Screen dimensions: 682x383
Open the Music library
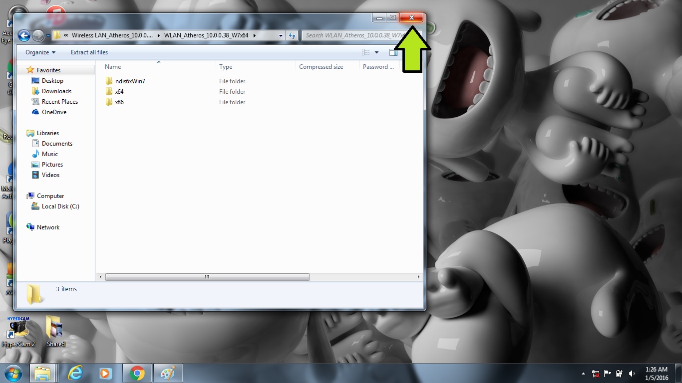pos(50,154)
